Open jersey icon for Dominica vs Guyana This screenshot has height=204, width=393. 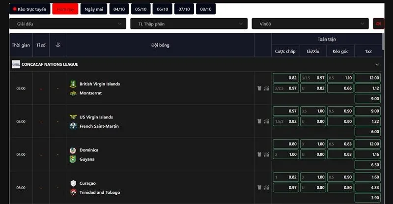click(259, 154)
